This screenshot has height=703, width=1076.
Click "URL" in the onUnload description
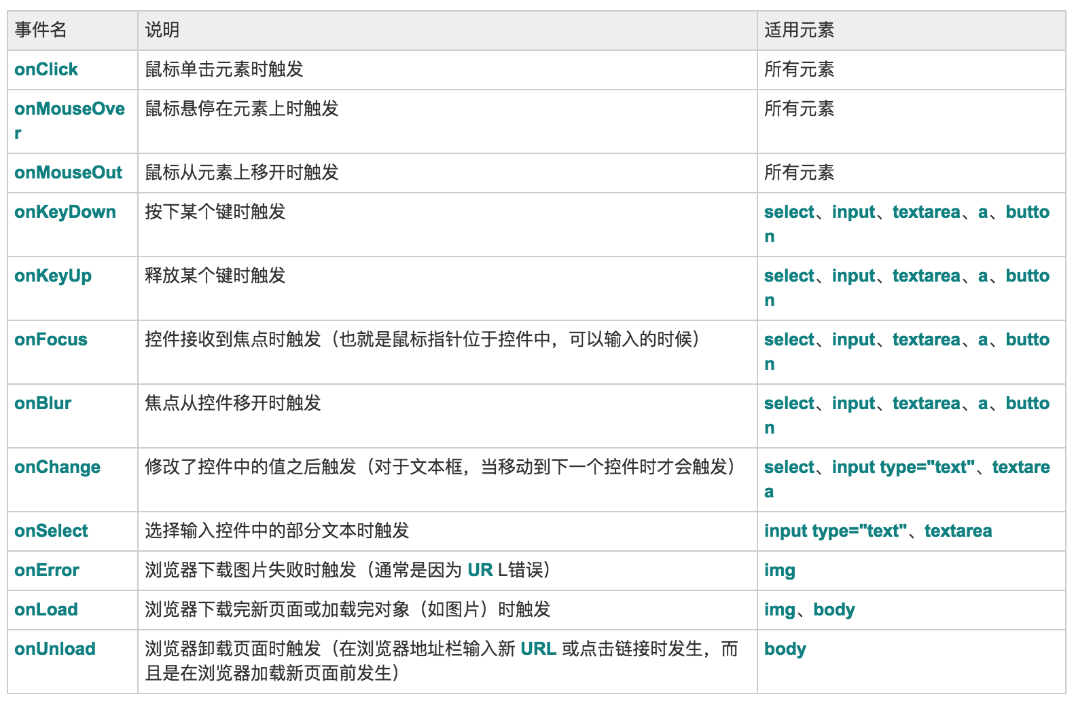[538, 649]
